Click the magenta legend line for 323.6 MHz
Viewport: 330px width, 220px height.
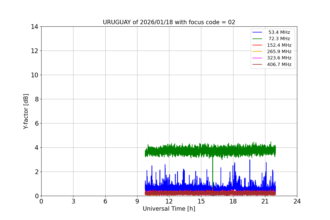[x=257, y=58]
